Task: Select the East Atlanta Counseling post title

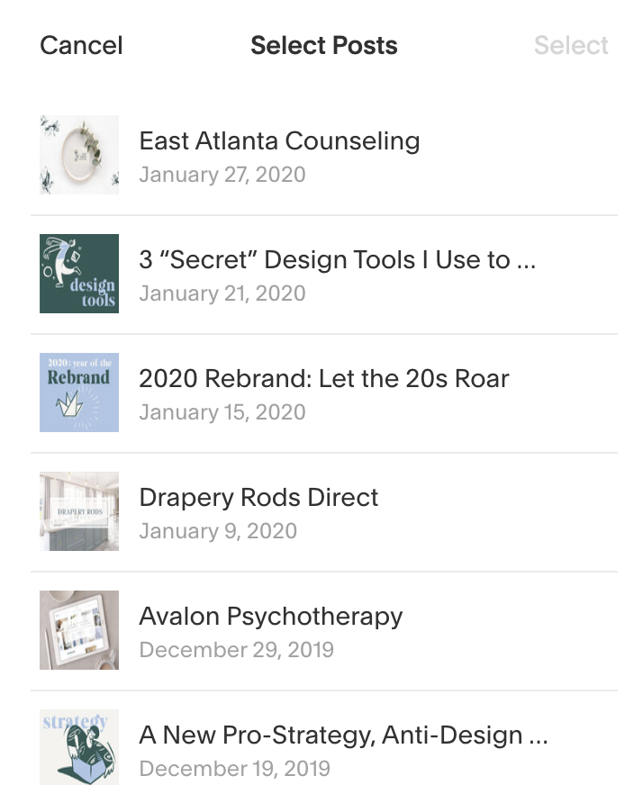Action: [279, 141]
